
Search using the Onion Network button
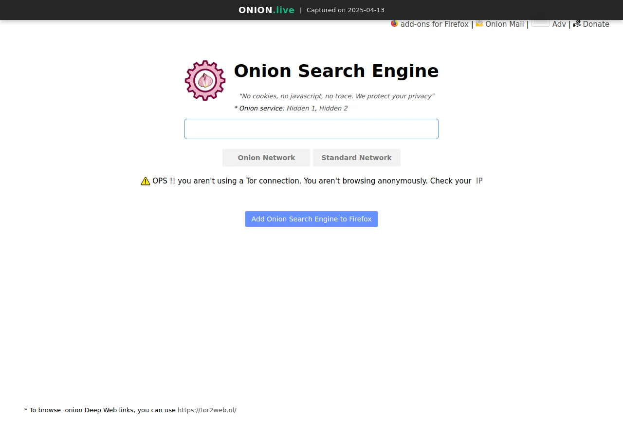266,158
